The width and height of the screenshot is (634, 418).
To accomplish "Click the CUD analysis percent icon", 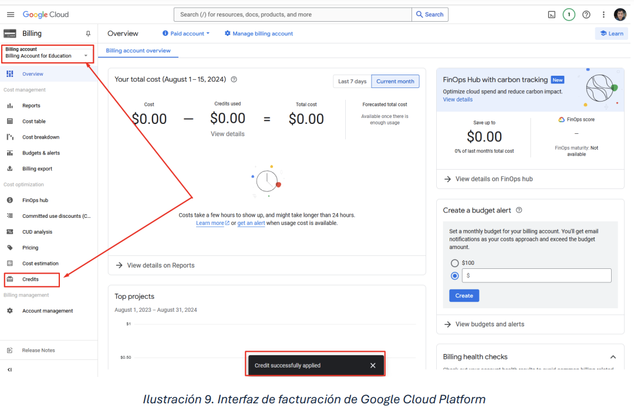I will click(10, 232).
